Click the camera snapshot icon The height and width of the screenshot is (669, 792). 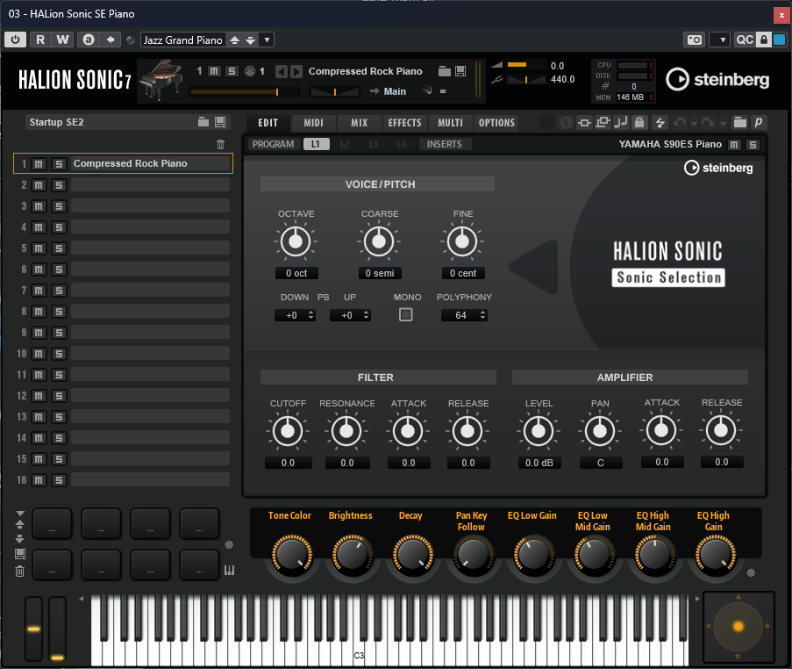click(x=695, y=40)
